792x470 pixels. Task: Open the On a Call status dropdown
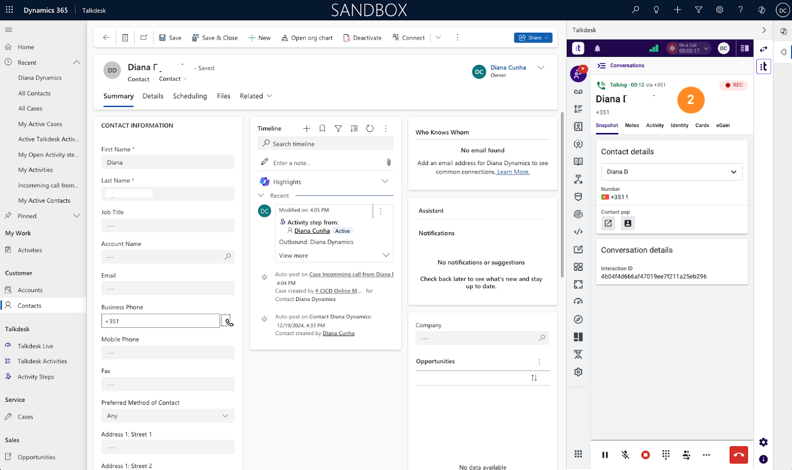689,48
